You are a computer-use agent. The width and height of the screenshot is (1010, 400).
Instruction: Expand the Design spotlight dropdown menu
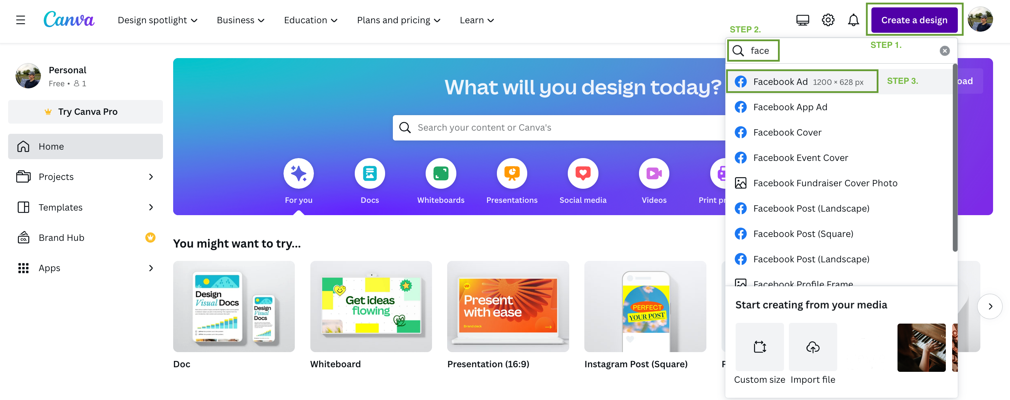pos(158,19)
